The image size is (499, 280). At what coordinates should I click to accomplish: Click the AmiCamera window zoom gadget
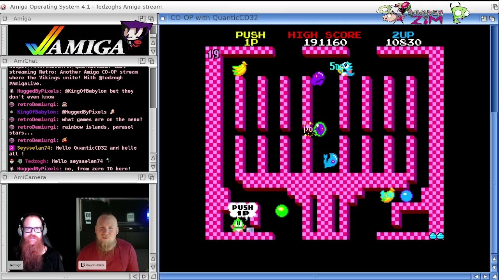[x=142, y=177]
